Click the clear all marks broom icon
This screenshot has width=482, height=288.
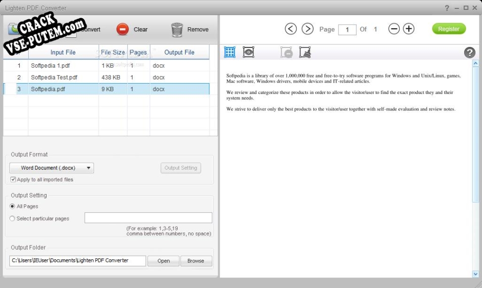pyautogui.click(x=305, y=52)
